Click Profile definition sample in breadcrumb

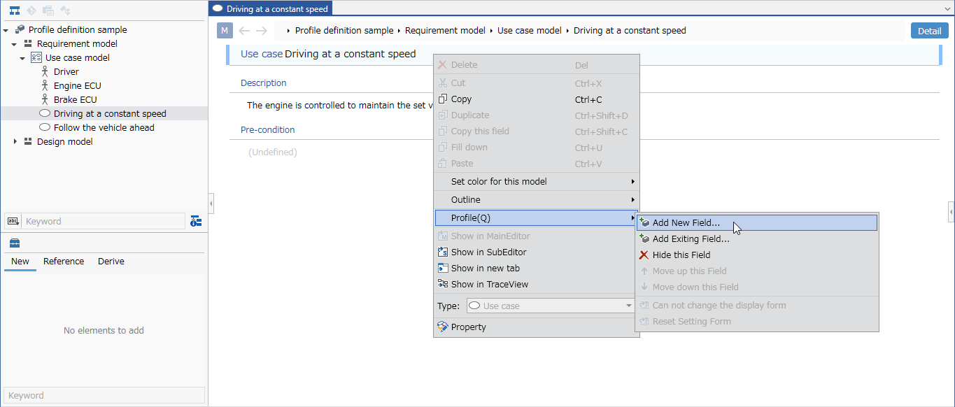(344, 31)
